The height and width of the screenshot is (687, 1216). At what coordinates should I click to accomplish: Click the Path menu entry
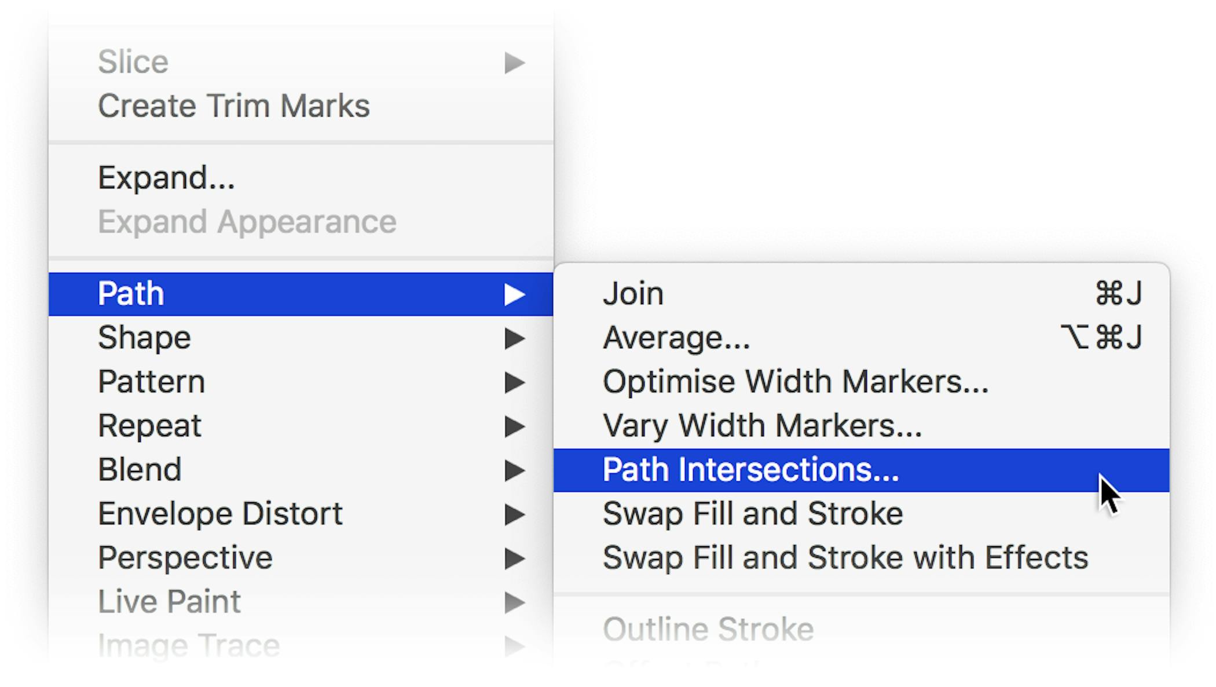tap(131, 293)
